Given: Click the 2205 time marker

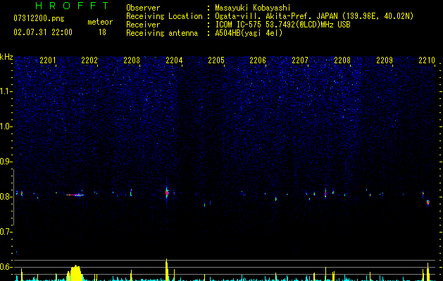Looking at the screenshot, I should click(216, 60).
